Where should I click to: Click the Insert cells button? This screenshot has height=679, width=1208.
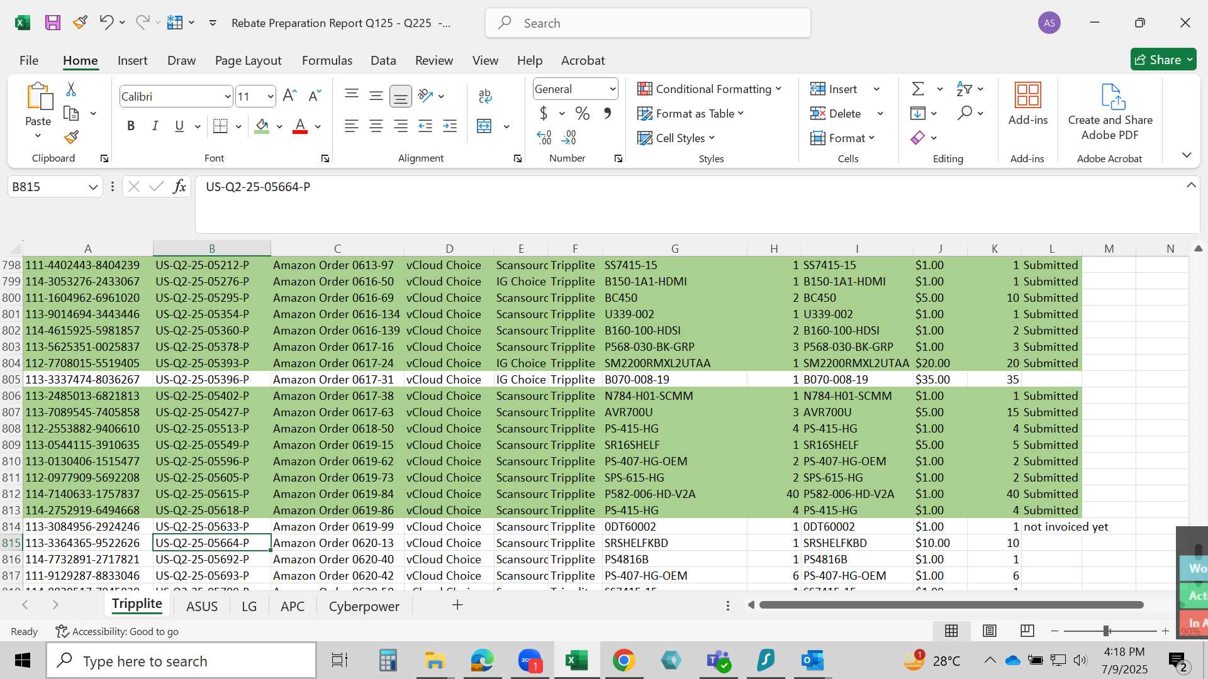[x=834, y=89]
